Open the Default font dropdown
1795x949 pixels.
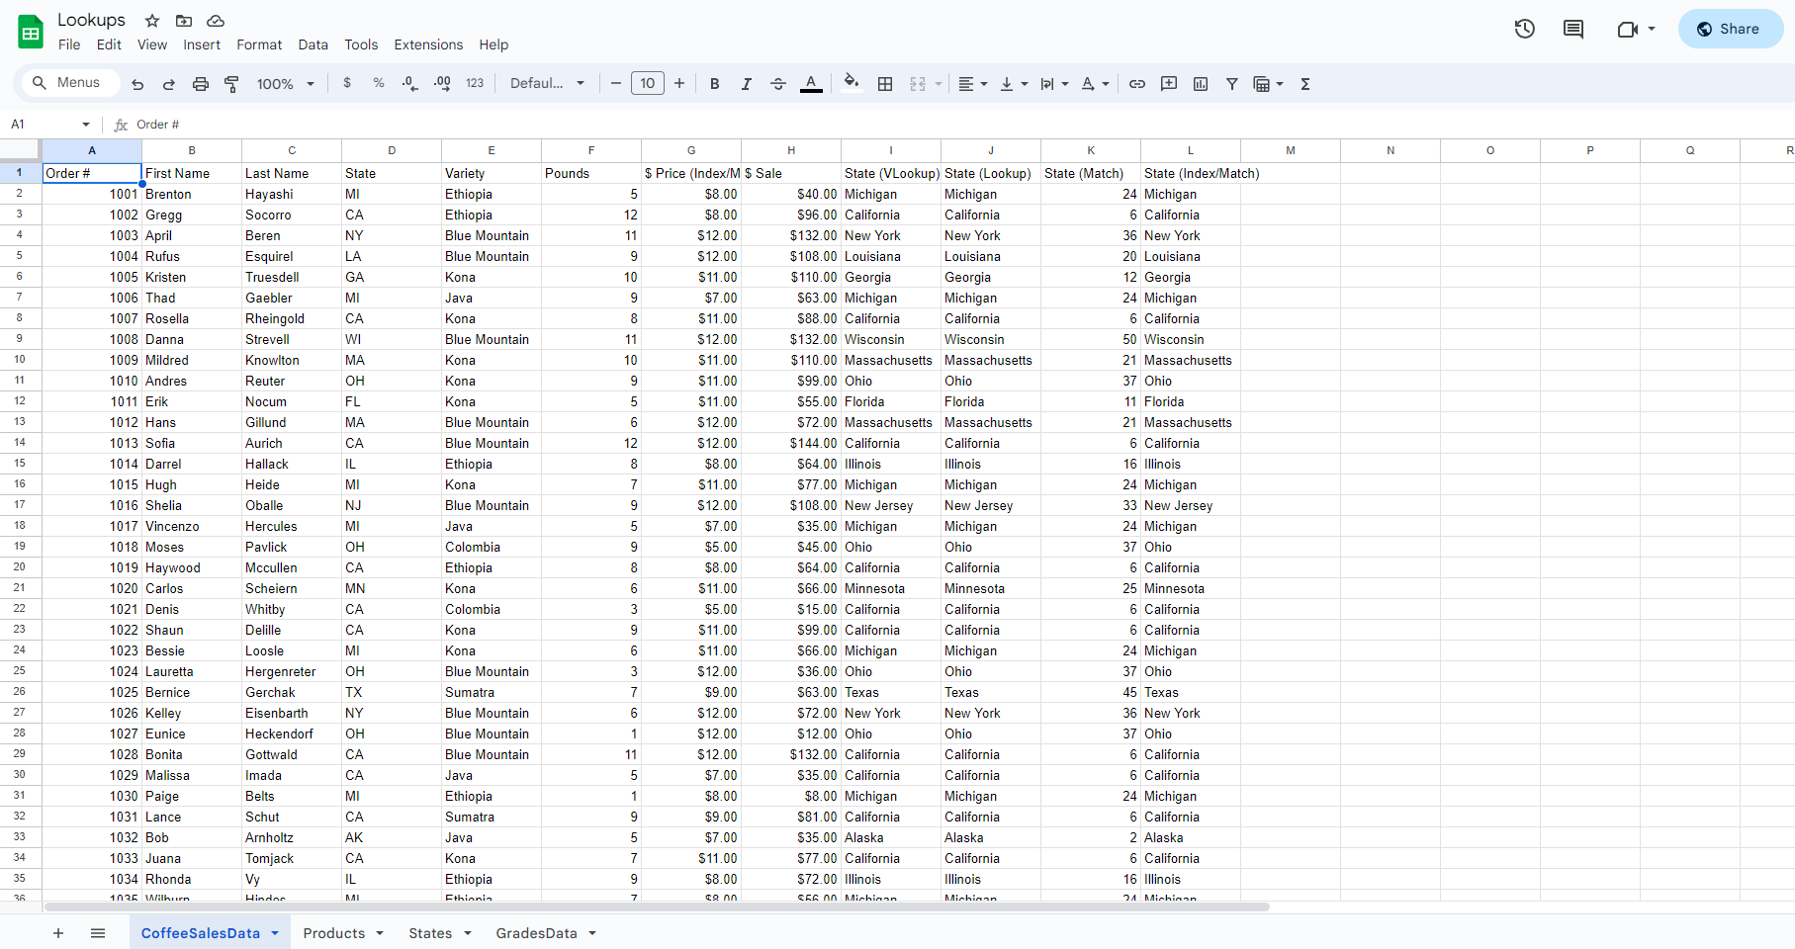[x=548, y=83]
